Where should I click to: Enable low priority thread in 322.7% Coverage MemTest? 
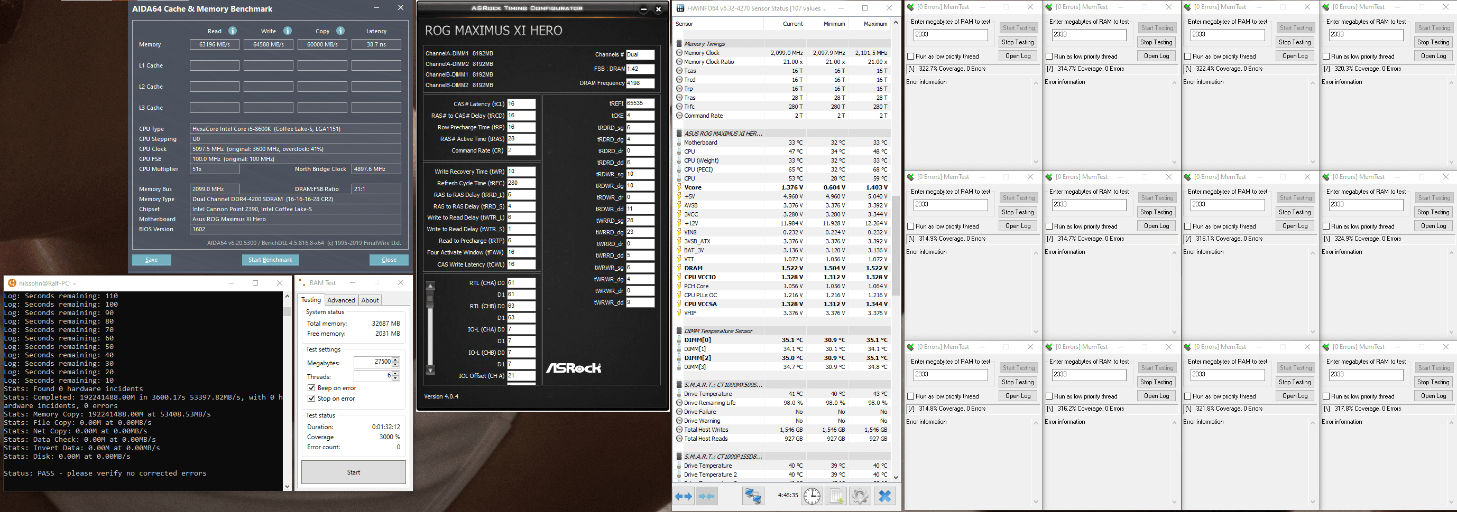click(910, 56)
